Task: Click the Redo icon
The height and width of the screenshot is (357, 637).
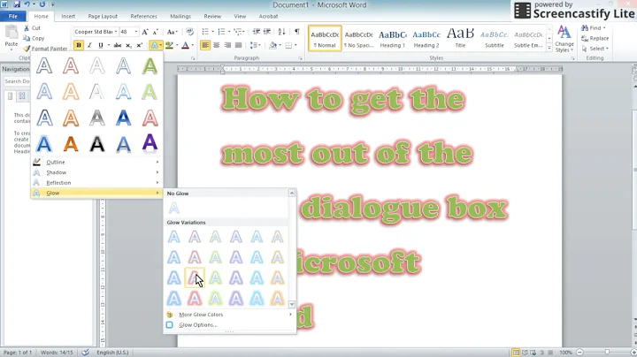Action: (42, 4)
